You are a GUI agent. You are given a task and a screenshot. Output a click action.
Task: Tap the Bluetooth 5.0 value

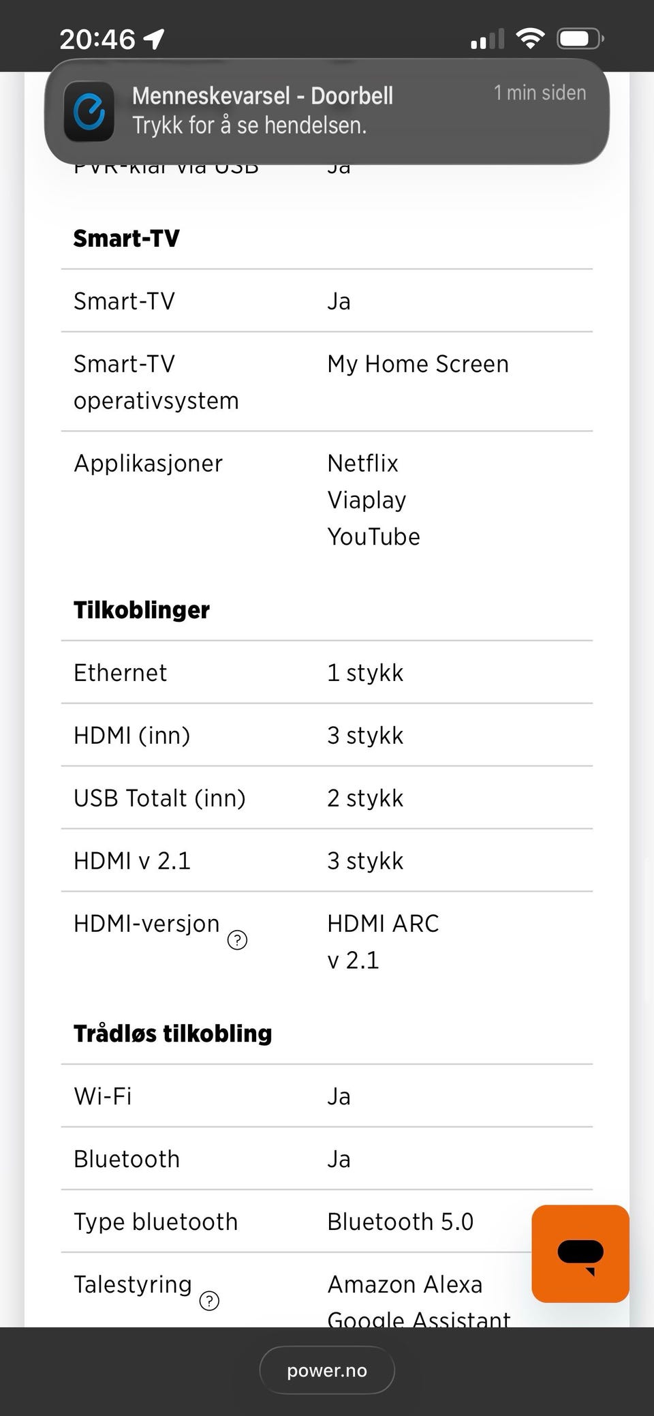tap(401, 1221)
